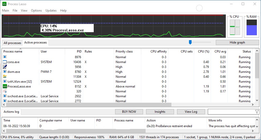Open the Options menu

pyautogui.click(x=36, y=11)
